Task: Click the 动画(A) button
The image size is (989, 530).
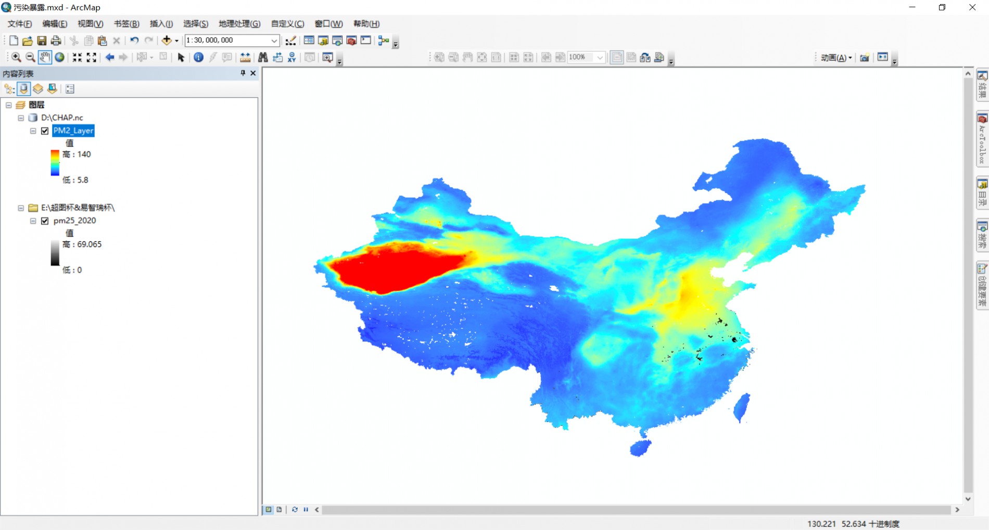Action: click(x=835, y=58)
